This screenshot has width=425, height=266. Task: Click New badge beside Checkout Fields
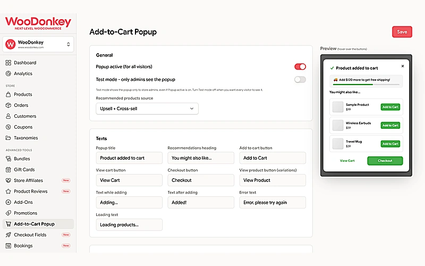click(x=66, y=235)
